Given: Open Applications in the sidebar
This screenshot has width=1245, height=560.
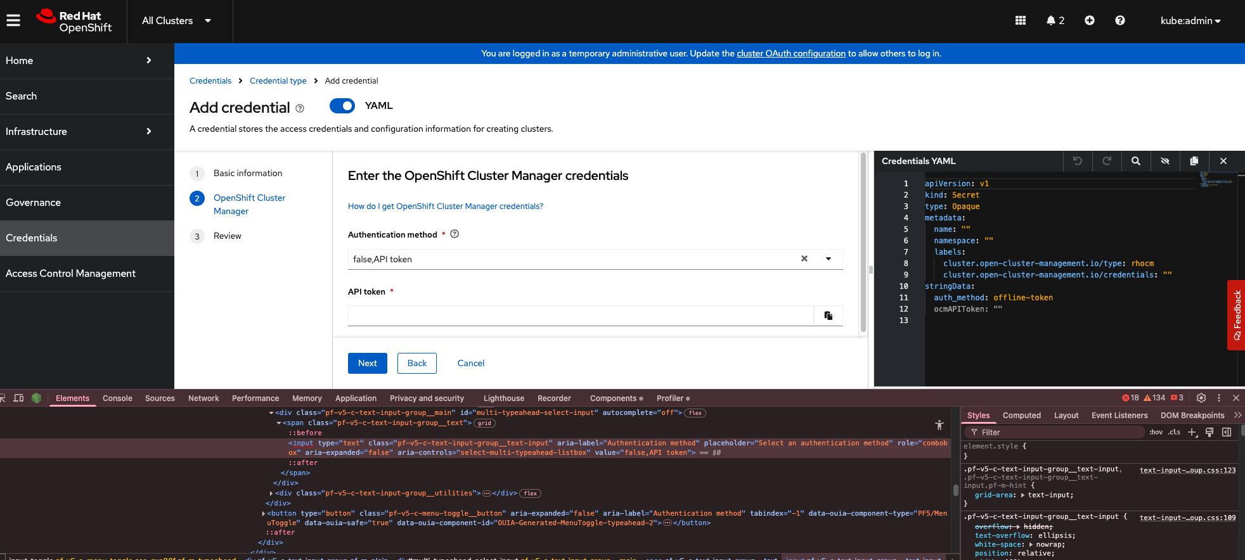Looking at the screenshot, I should [x=87, y=167].
